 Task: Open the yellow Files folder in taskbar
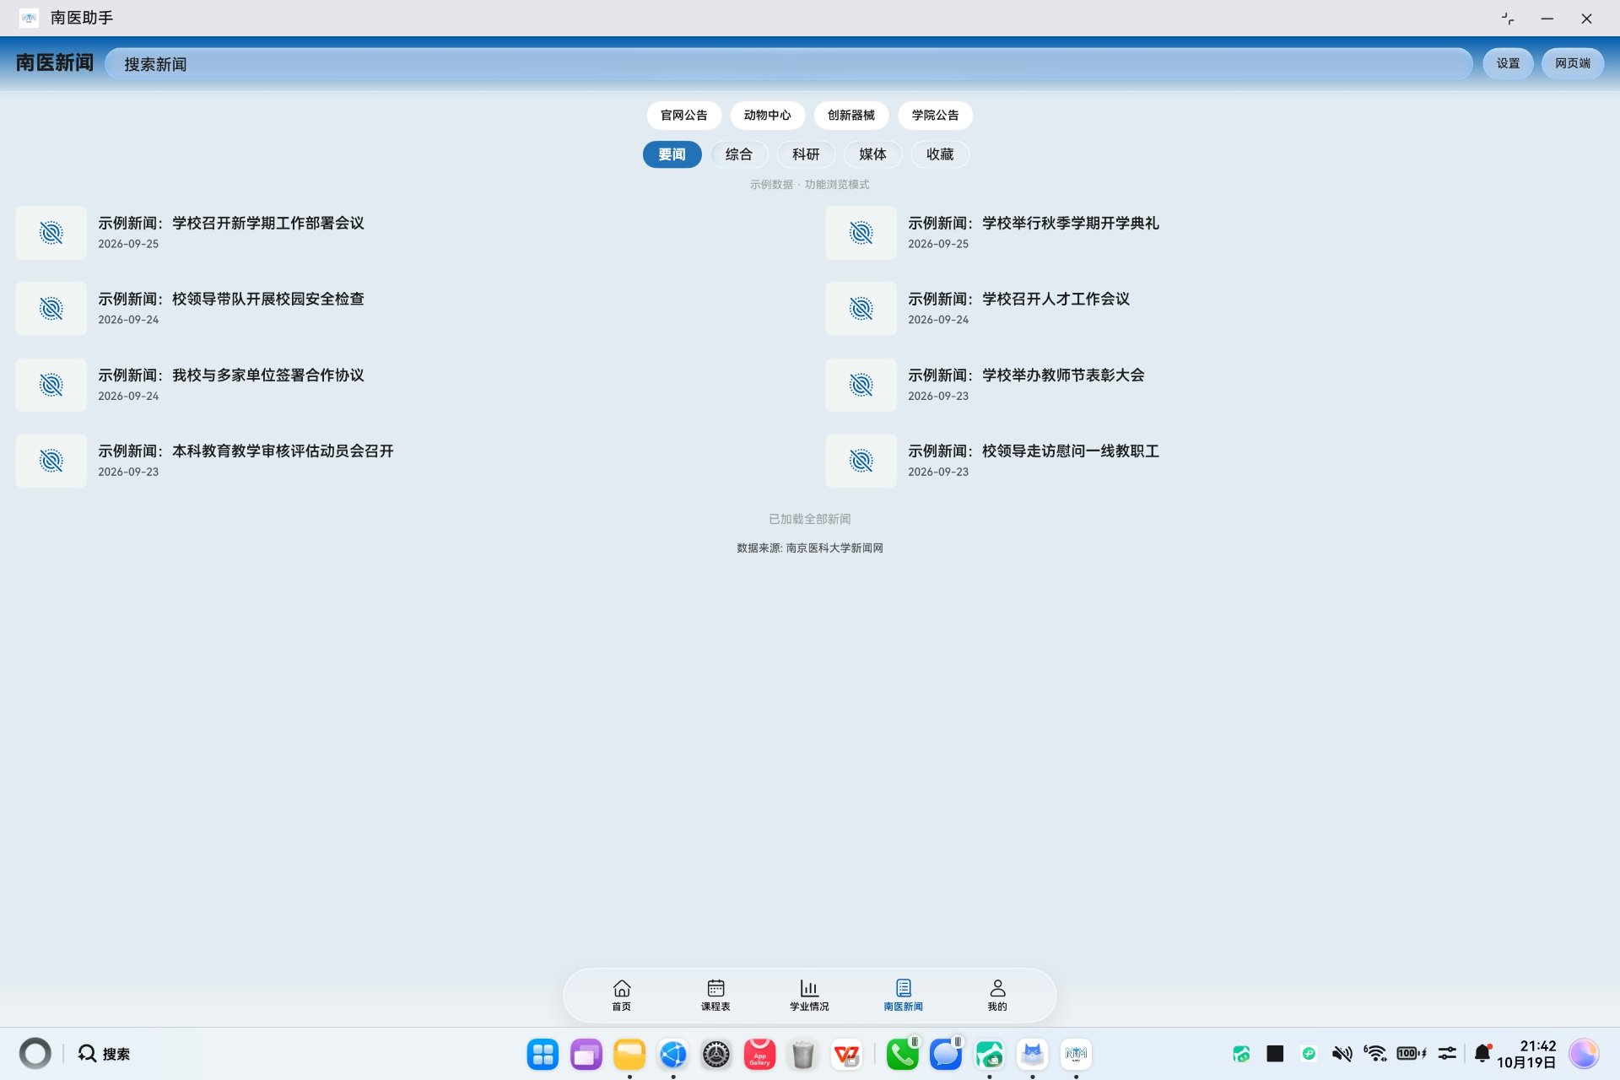pos(629,1054)
